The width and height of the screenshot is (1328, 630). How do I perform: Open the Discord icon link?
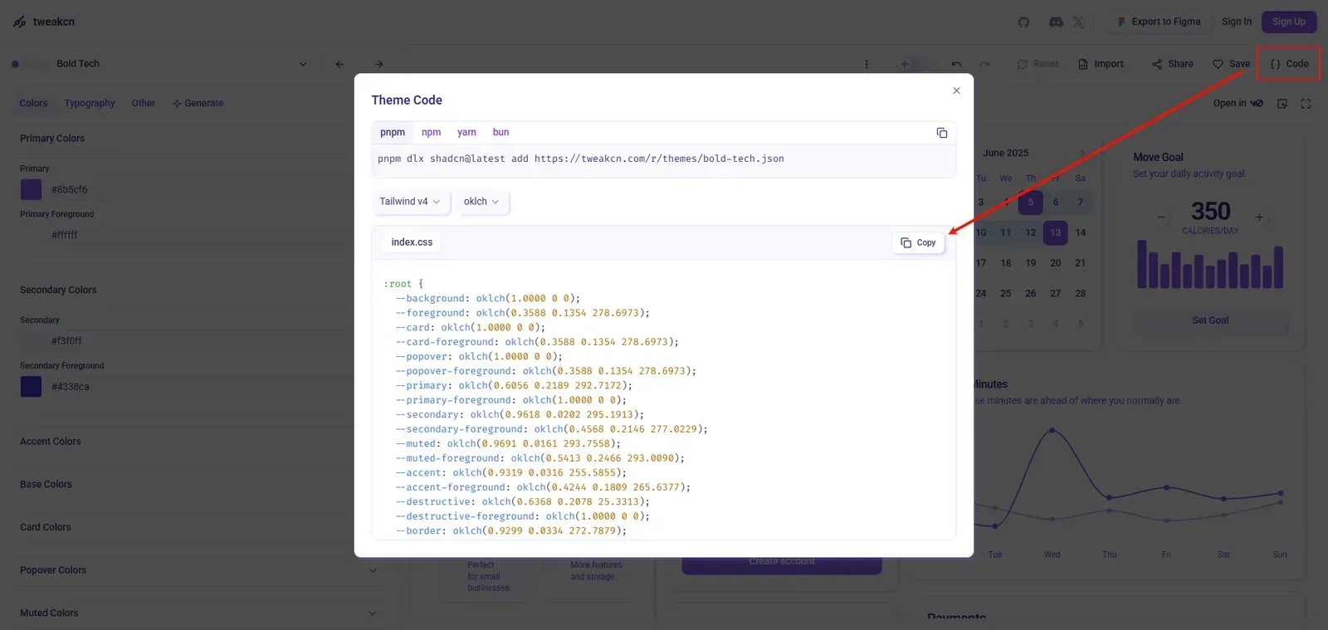[1056, 22]
